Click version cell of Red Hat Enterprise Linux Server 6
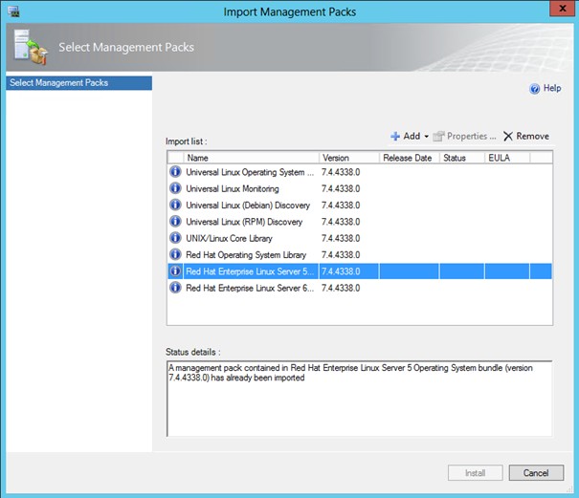579x498 pixels. click(x=341, y=288)
